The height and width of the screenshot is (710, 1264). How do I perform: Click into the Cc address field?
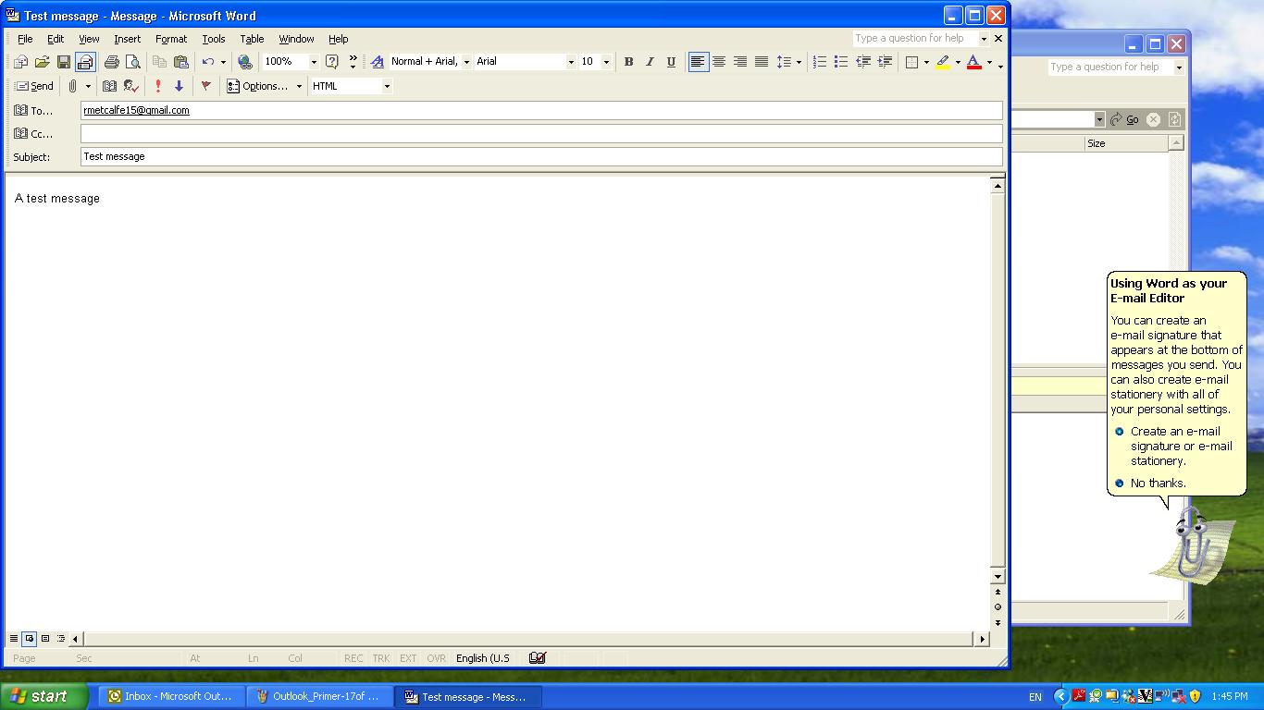540,134
